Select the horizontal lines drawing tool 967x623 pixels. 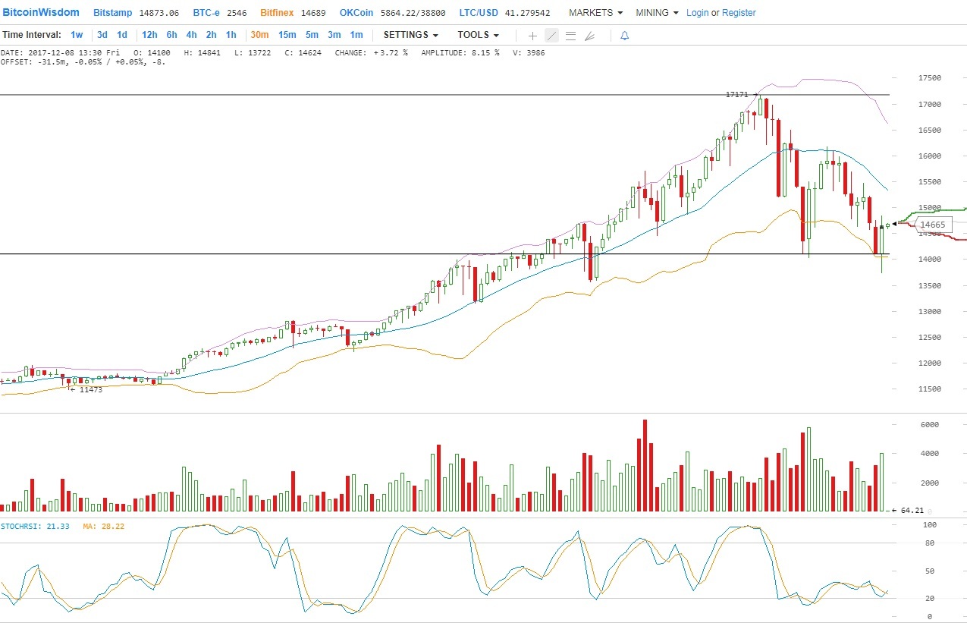pos(570,36)
